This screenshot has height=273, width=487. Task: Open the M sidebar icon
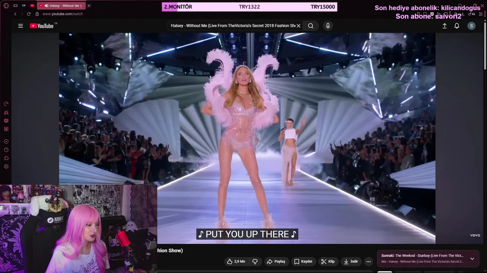(x=6, y=129)
